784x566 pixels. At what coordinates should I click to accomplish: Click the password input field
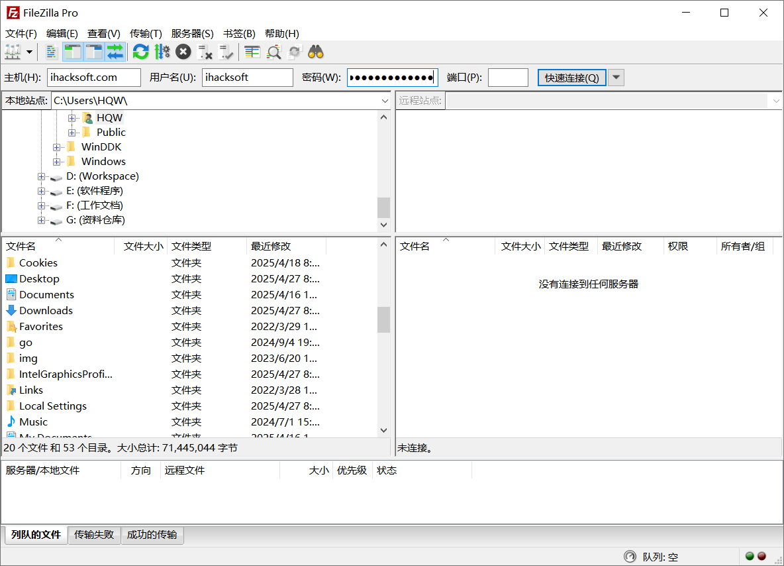click(x=393, y=78)
